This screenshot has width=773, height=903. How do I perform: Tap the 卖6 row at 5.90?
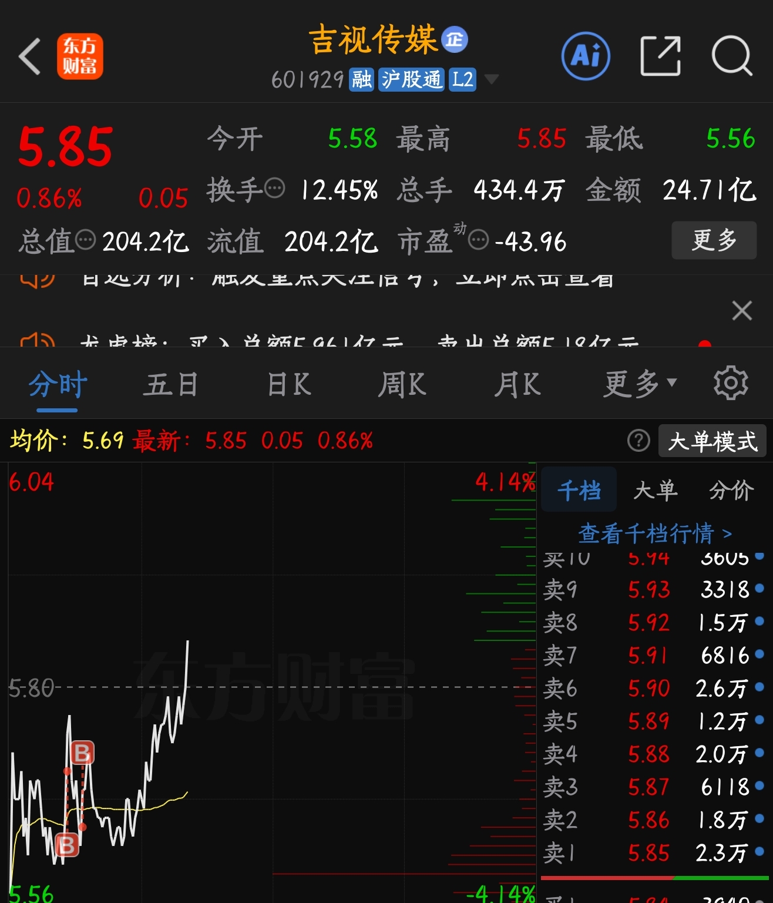click(654, 688)
